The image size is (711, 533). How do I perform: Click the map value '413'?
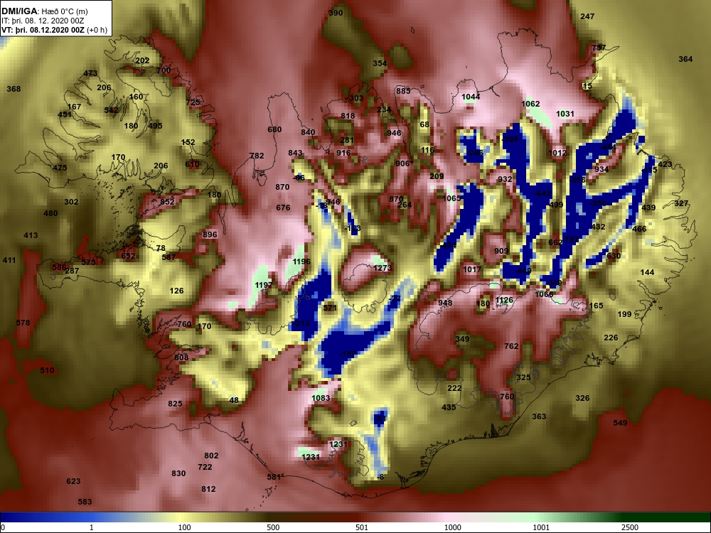pyautogui.click(x=31, y=235)
